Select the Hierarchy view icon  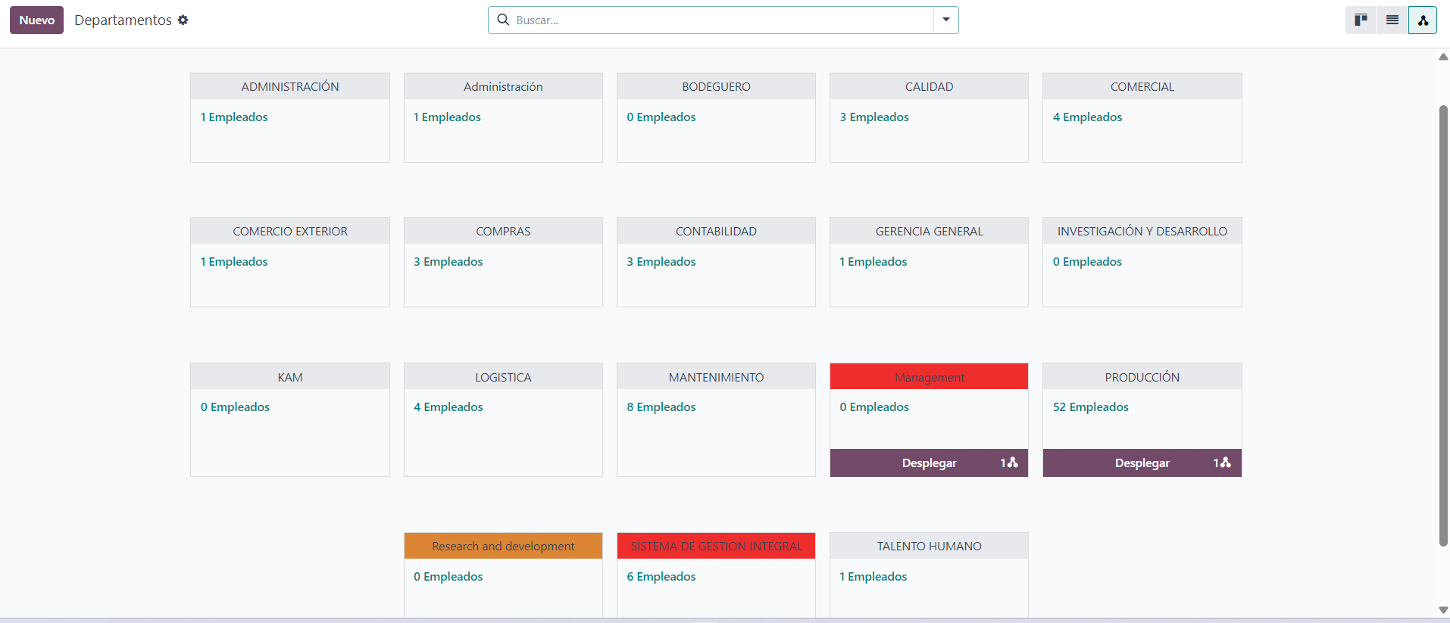(x=1423, y=20)
